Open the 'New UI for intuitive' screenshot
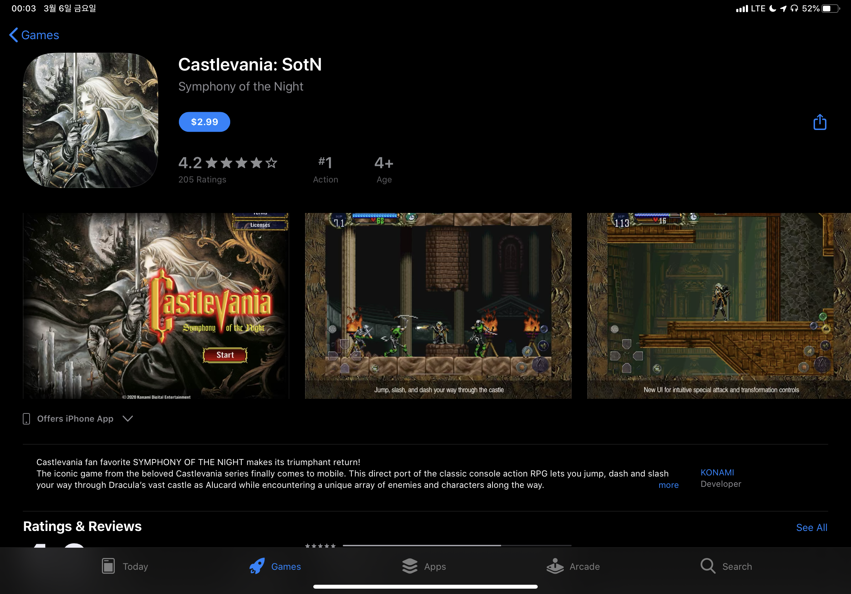Screen dimensions: 851x594 pyautogui.click(x=719, y=306)
